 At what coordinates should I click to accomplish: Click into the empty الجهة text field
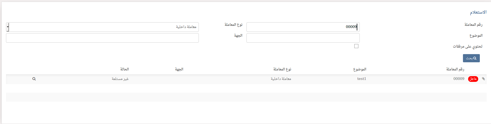[x=102, y=38]
